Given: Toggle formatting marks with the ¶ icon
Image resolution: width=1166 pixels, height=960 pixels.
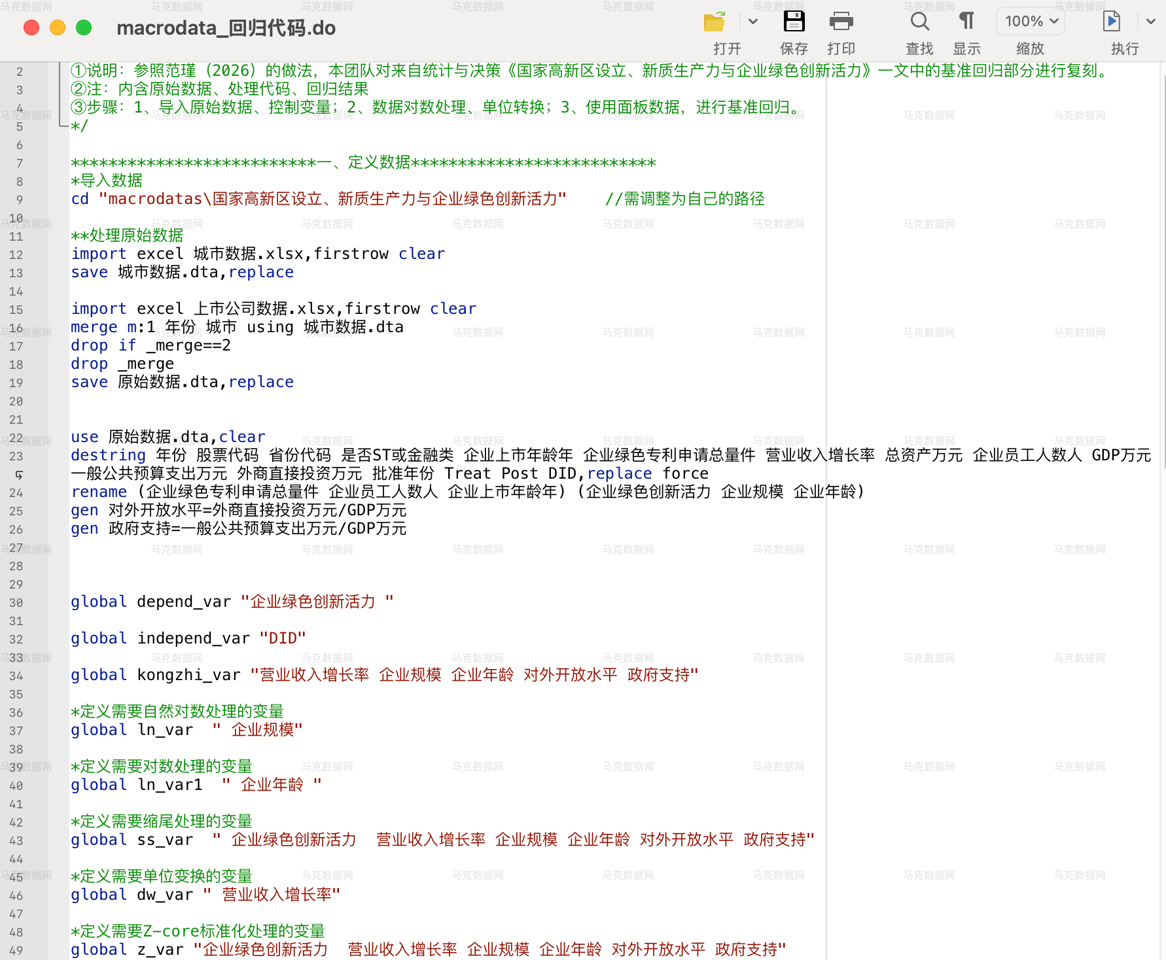Looking at the screenshot, I should tap(966, 22).
